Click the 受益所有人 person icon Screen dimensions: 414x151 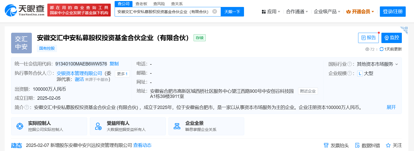coord(98,126)
